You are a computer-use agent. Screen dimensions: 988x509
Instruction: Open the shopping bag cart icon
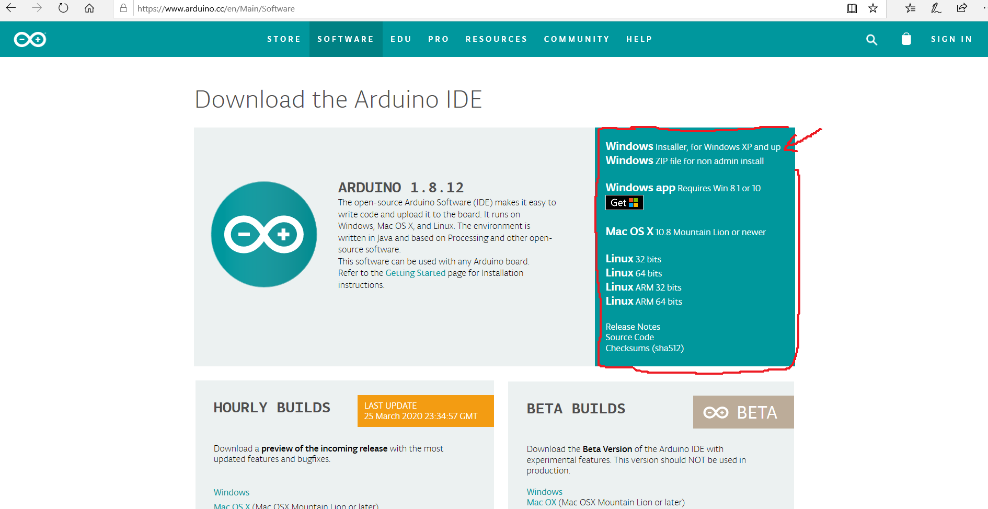click(906, 39)
